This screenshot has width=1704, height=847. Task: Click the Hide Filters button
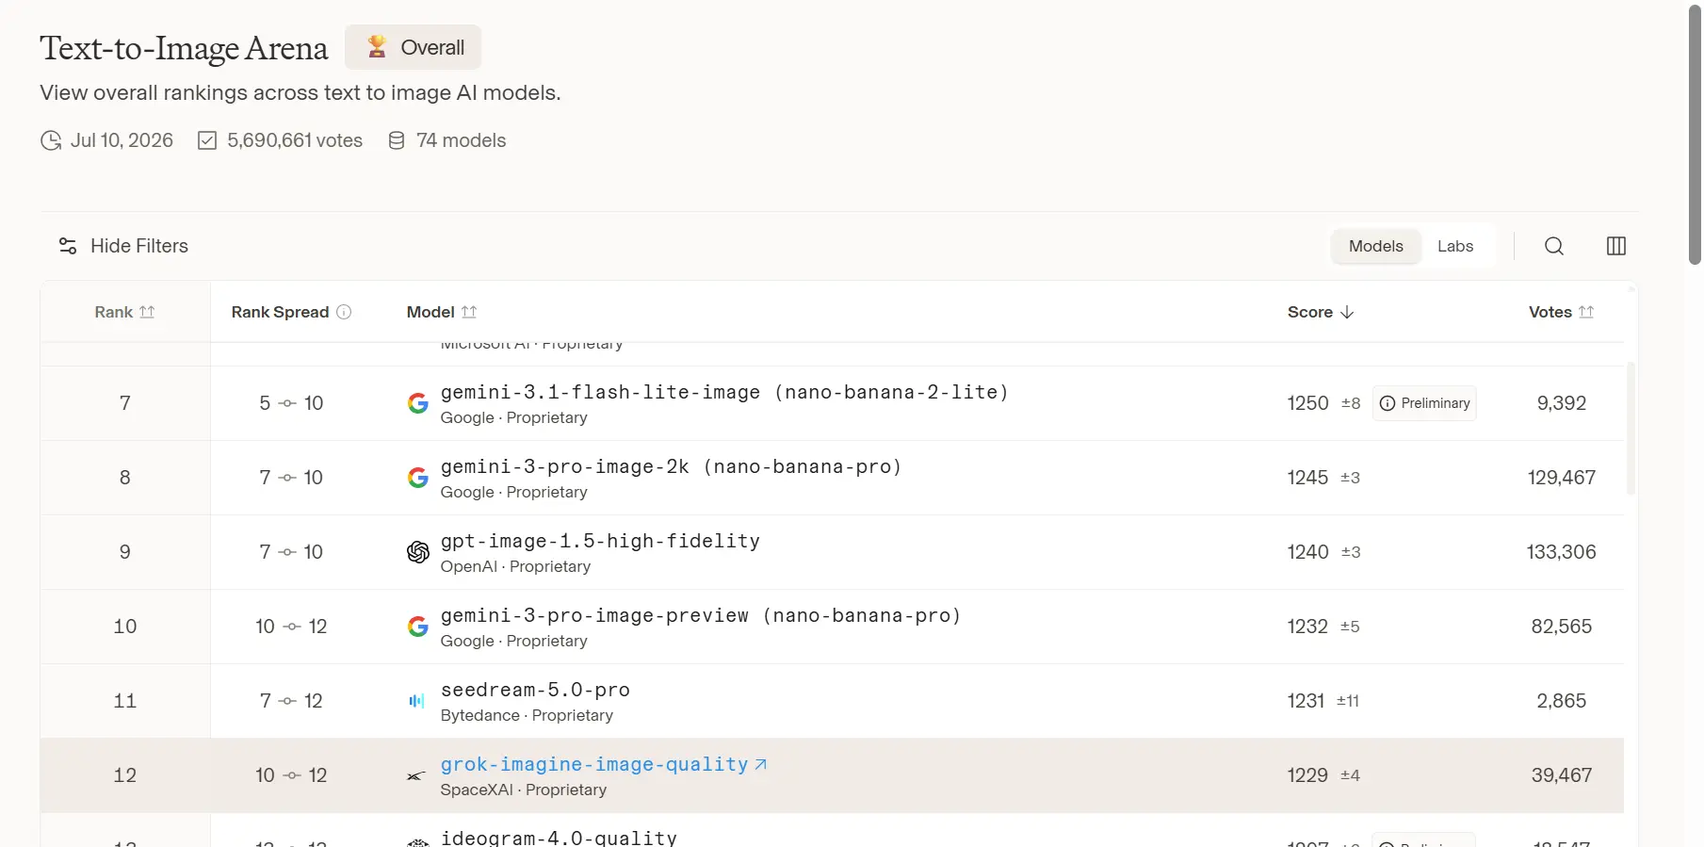point(123,246)
